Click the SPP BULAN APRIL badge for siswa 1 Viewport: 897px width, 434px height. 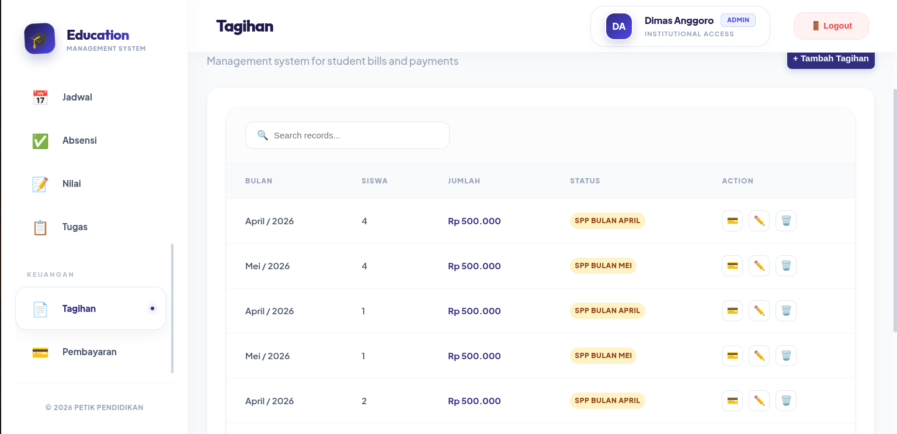tap(607, 311)
